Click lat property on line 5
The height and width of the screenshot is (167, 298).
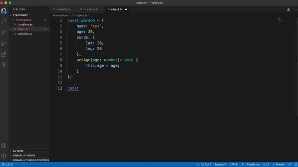(x=89, y=43)
